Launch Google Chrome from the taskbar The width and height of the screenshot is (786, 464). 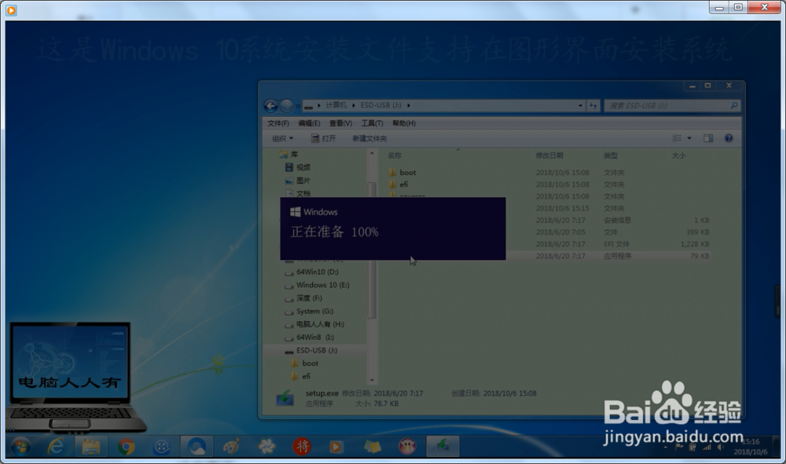point(126,447)
